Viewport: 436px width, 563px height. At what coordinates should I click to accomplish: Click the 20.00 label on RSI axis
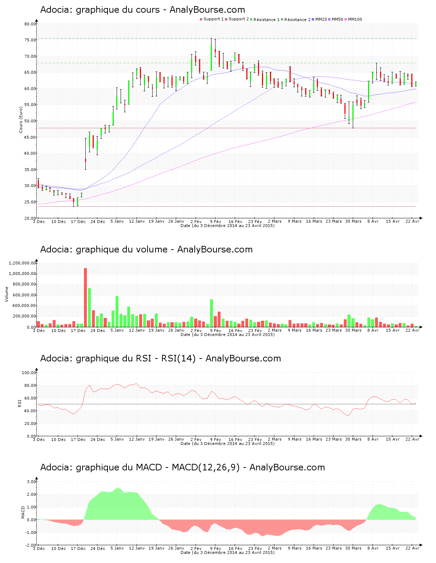[30, 424]
